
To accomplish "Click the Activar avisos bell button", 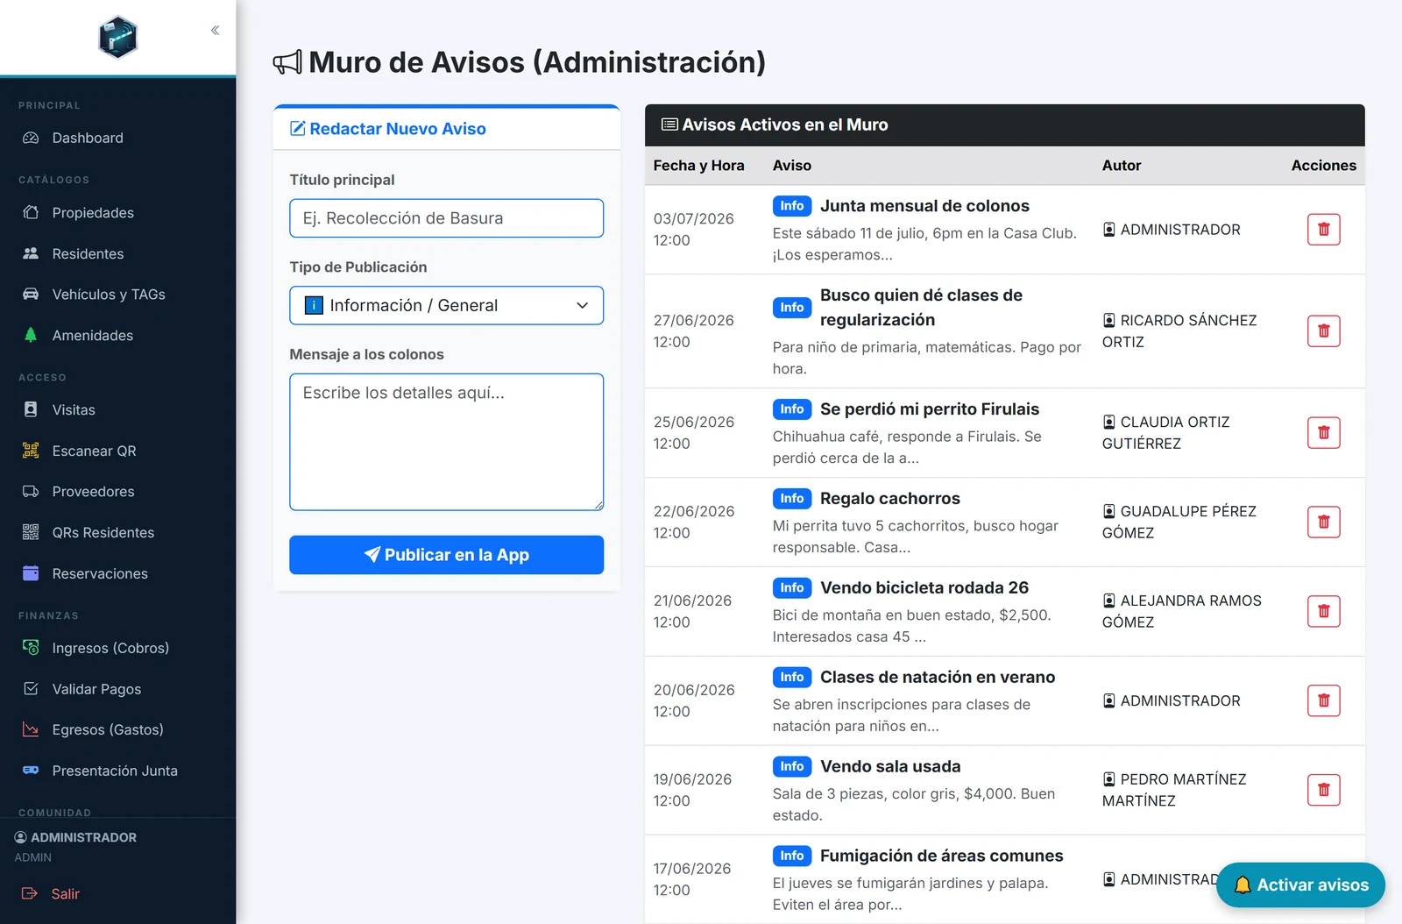I will point(1300,885).
